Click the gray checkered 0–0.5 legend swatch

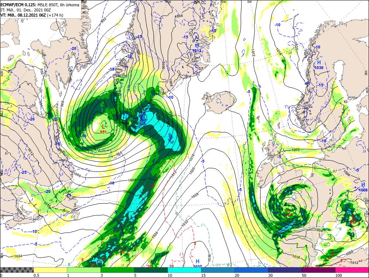pyautogui.click(x=17, y=270)
